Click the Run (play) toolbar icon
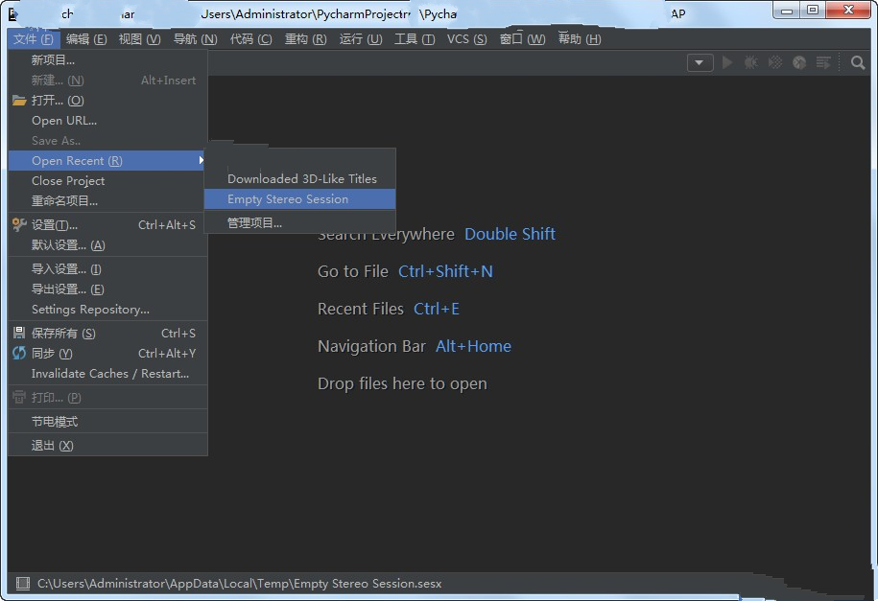This screenshot has width=878, height=601. coord(726,62)
